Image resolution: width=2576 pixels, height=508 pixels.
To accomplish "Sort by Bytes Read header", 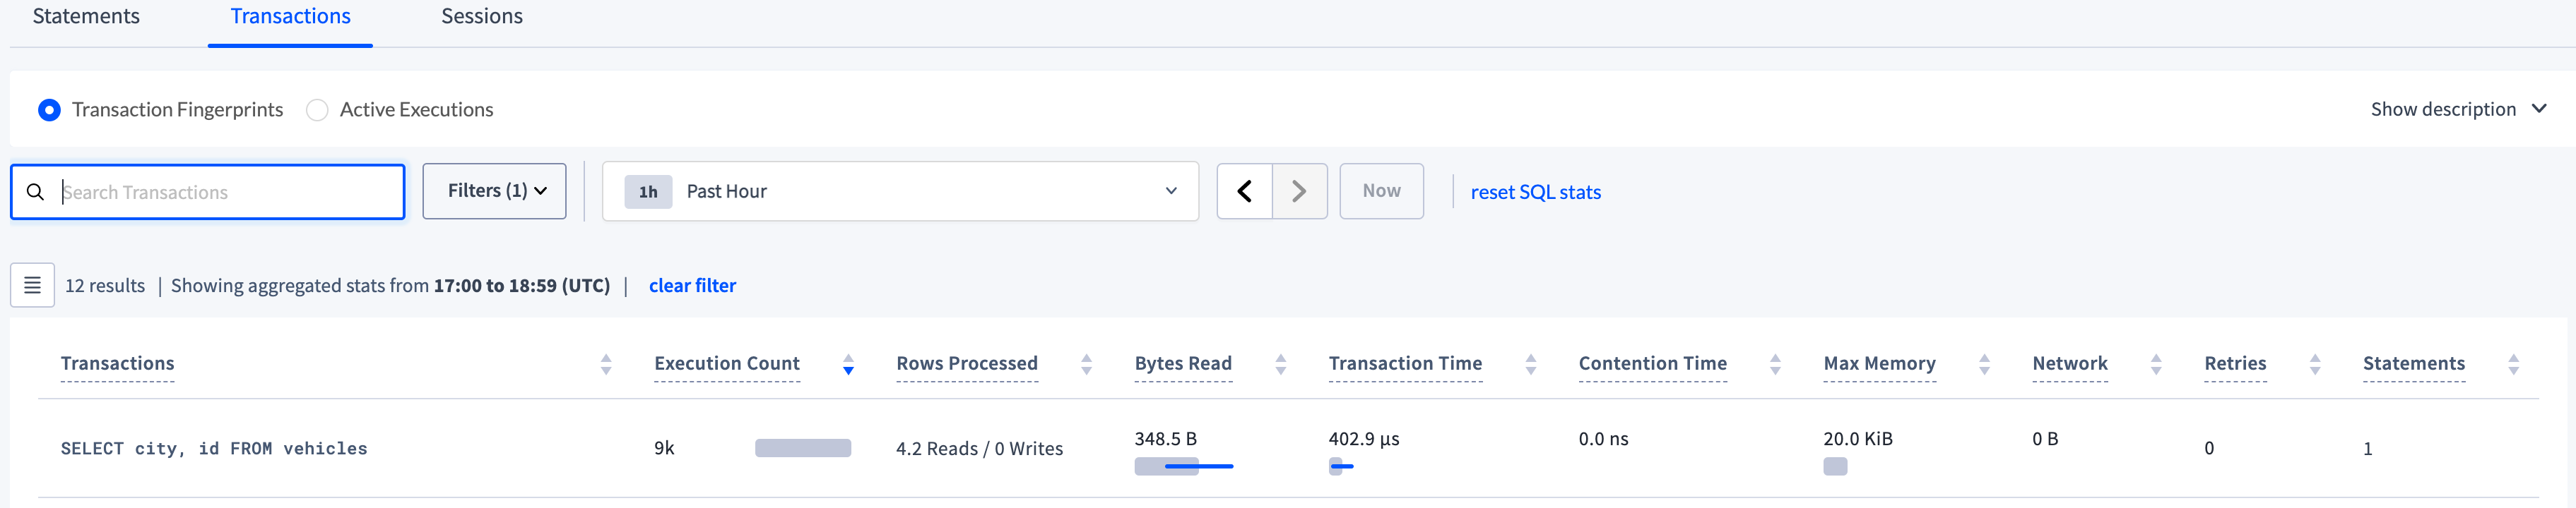I will tap(1183, 363).
